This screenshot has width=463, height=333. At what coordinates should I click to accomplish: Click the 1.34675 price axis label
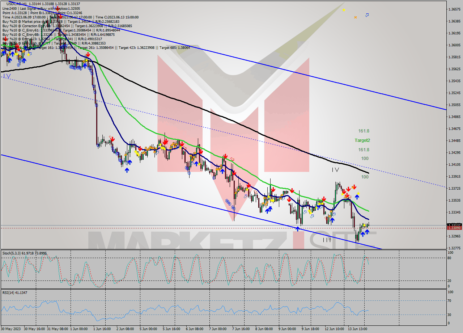454,128
